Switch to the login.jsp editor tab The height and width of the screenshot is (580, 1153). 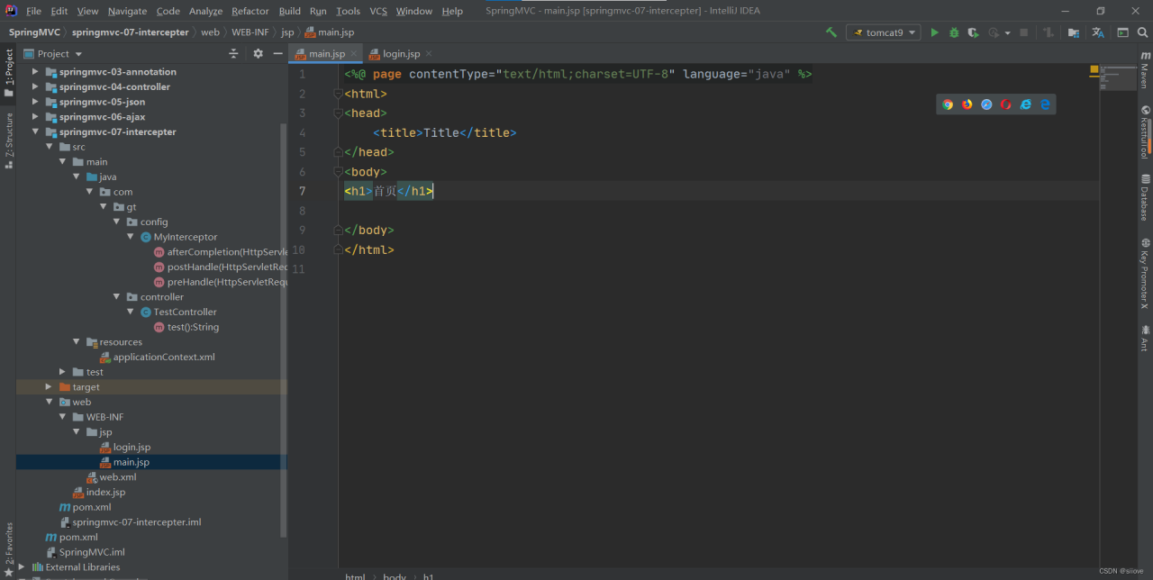[x=401, y=54]
